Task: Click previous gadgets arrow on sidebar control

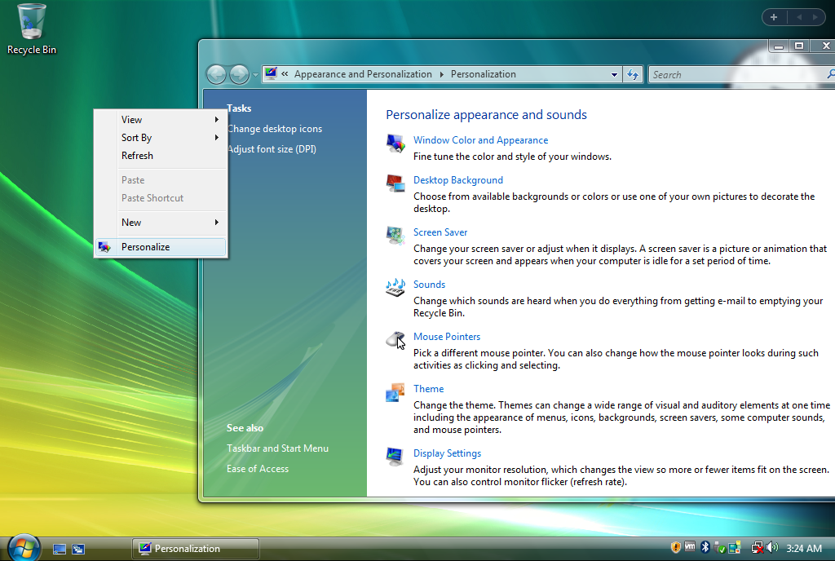Action: [x=799, y=17]
